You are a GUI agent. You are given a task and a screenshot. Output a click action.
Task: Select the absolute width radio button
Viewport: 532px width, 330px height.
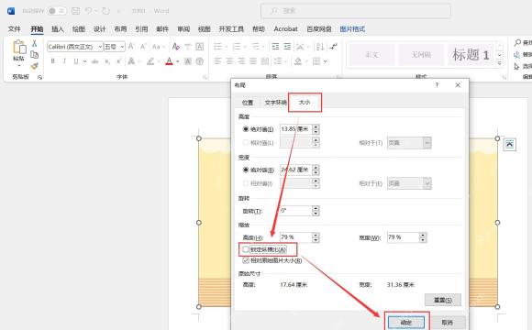click(x=246, y=170)
